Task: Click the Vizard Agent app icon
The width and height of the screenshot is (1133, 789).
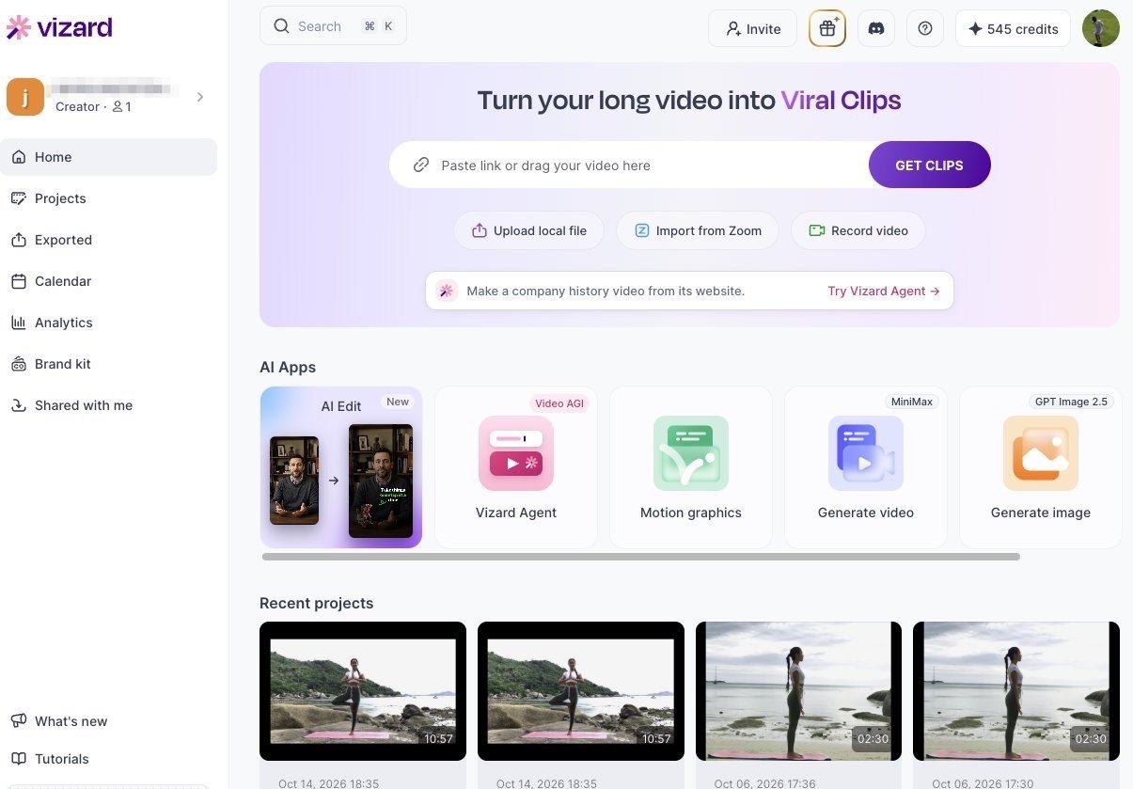Action: [516, 453]
